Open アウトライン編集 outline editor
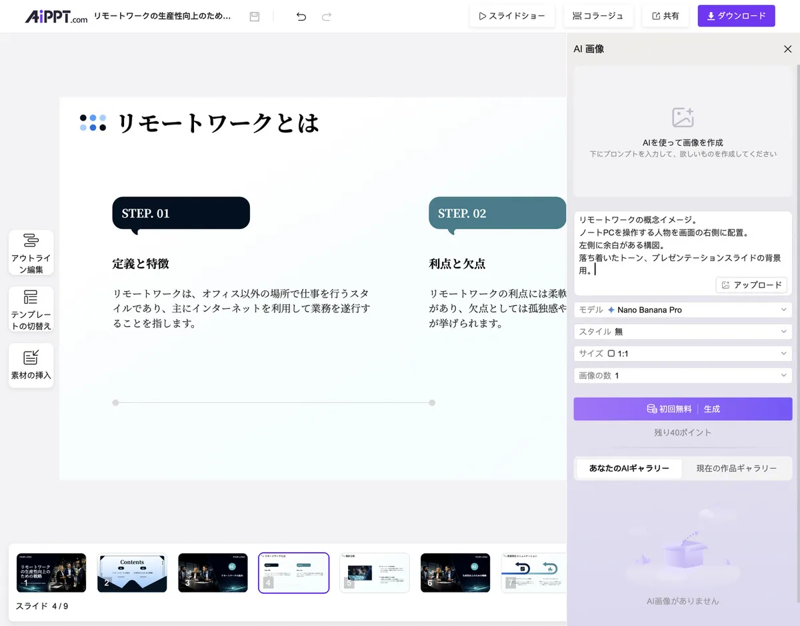The width and height of the screenshot is (800, 626). (x=31, y=252)
